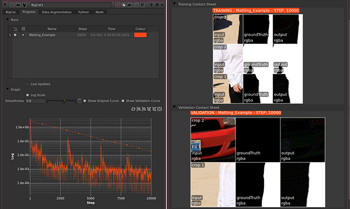This screenshot has height=209, width=350.
Task: Click the smoothness curve icon beside slider
Action: pyautogui.click(x=79, y=101)
